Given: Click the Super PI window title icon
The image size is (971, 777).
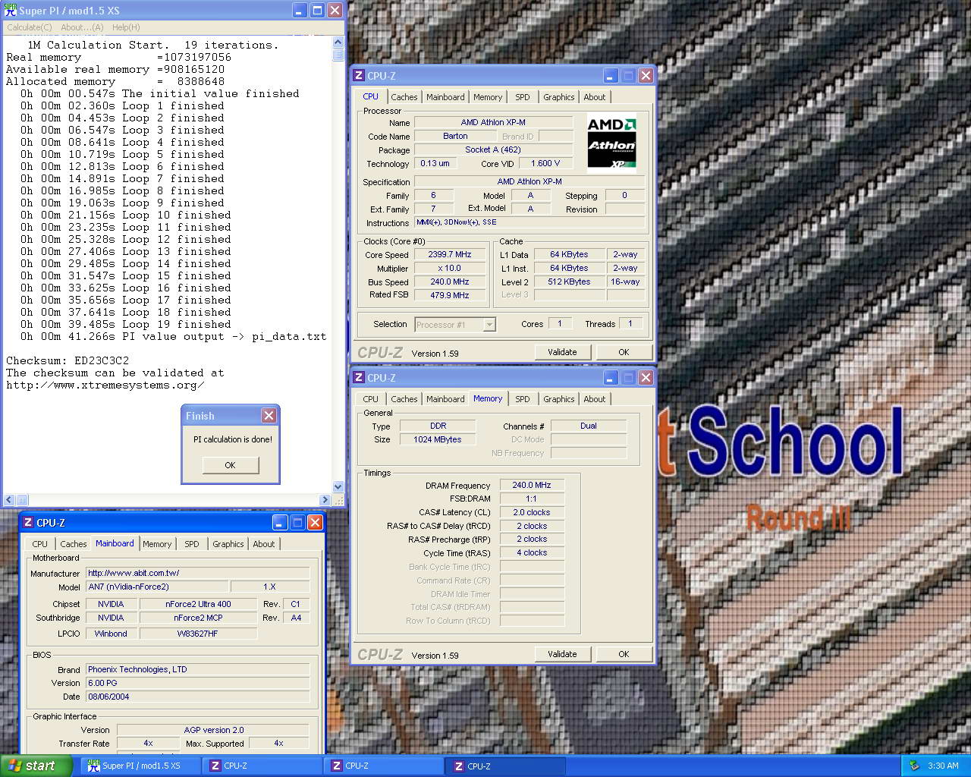Looking at the screenshot, I should coord(11,10).
